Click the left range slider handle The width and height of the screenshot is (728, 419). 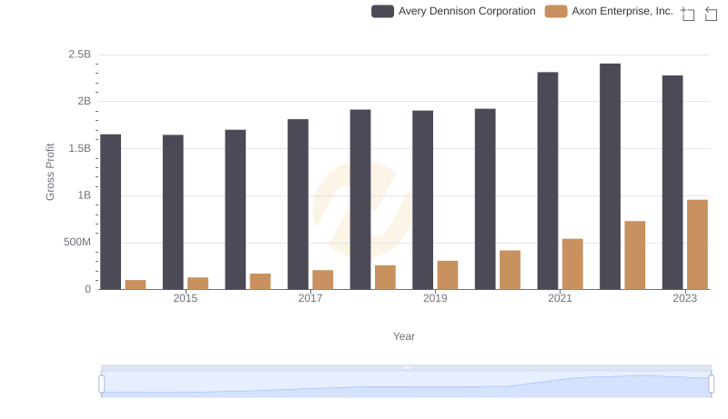tap(102, 384)
